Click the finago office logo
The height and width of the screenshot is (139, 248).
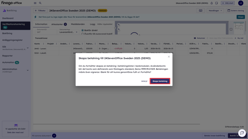11,3
